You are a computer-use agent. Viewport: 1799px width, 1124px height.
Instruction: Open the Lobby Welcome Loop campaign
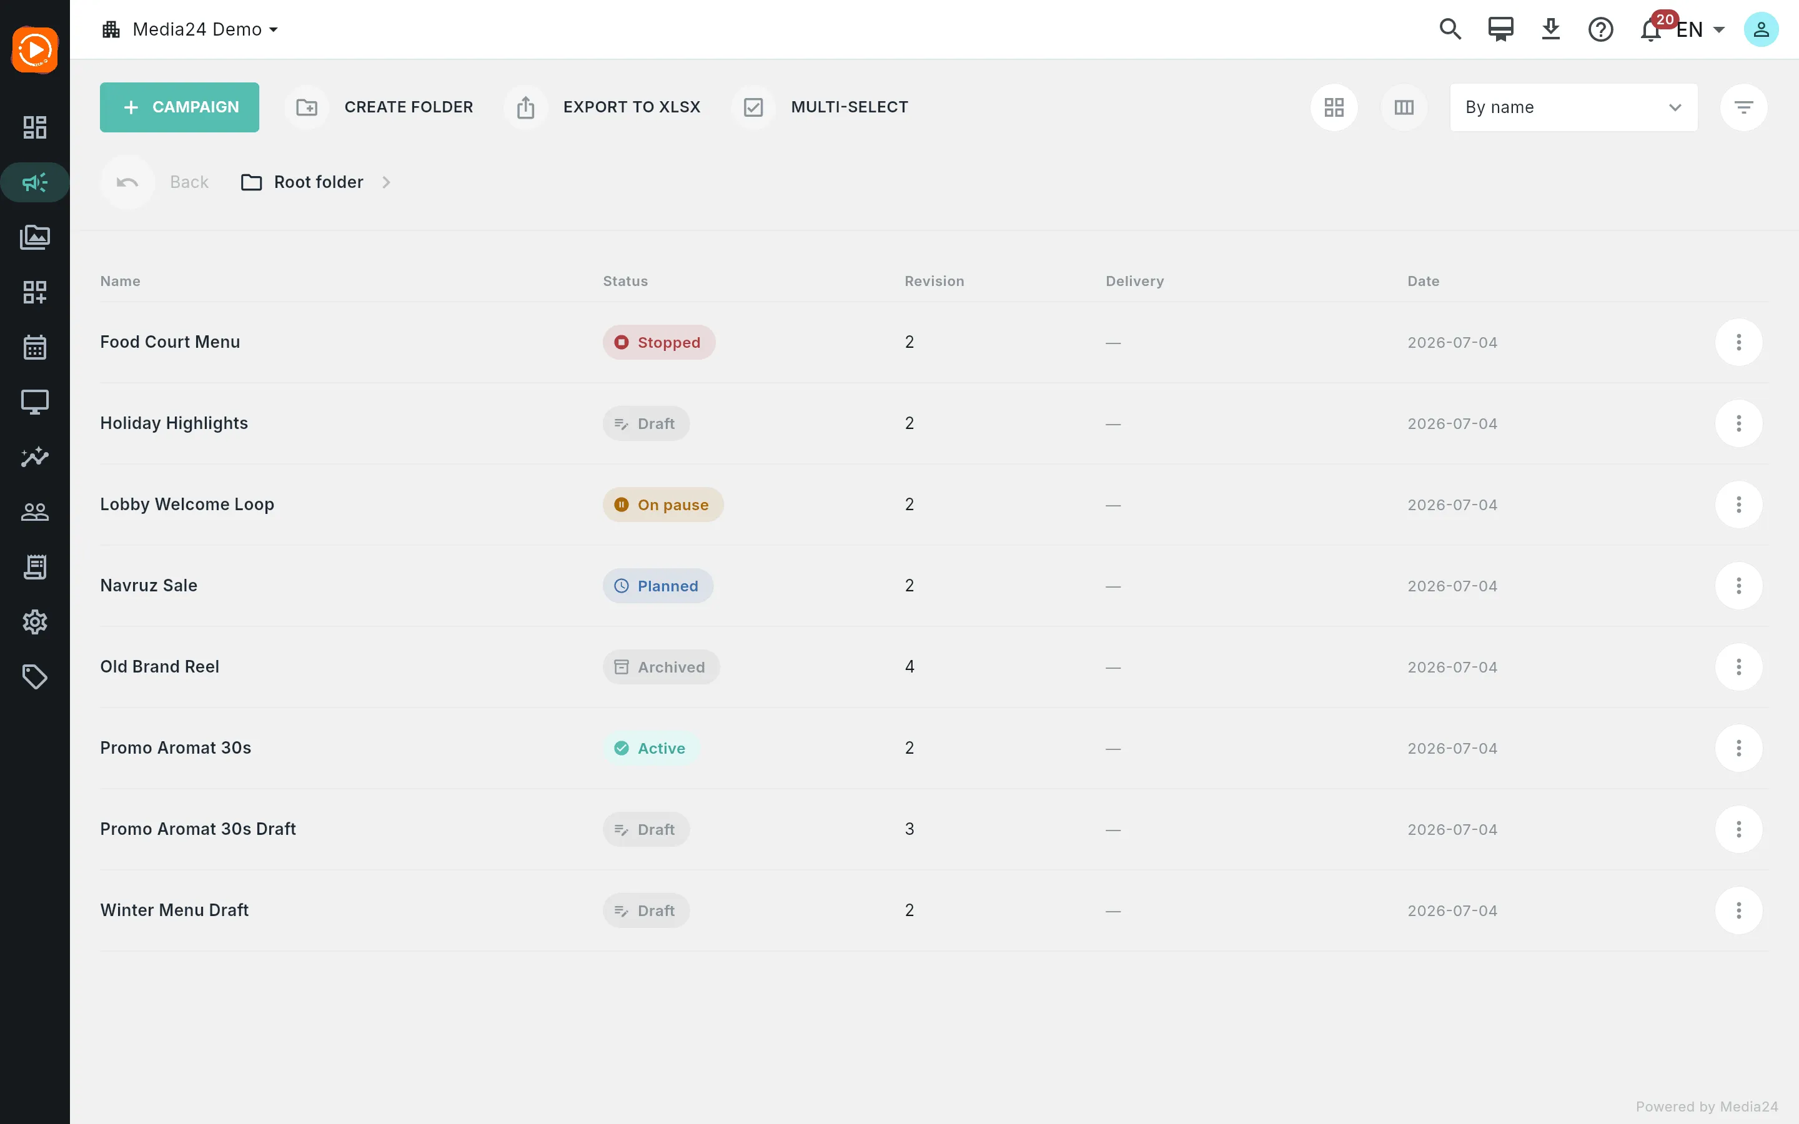pos(187,504)
